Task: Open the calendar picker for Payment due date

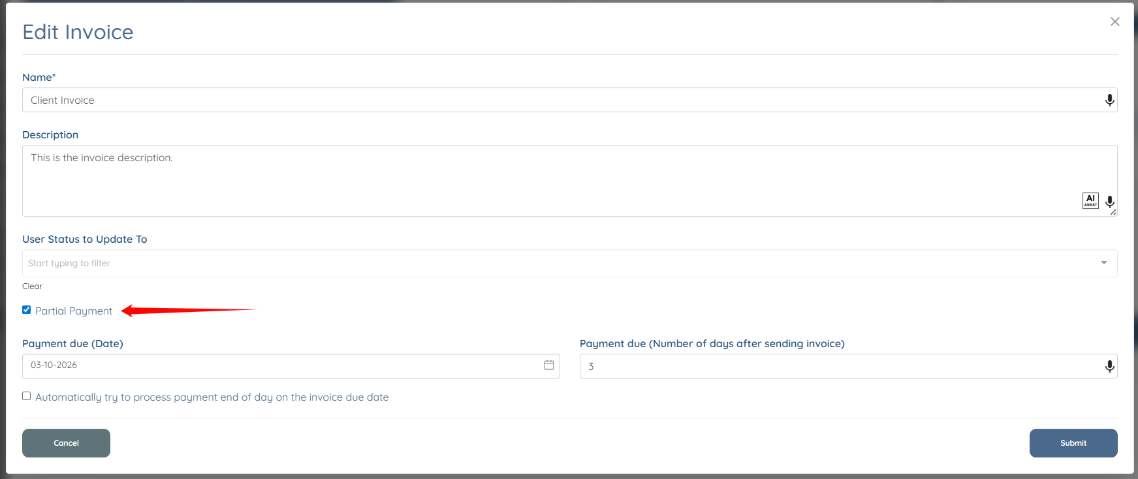Action: 549,365
